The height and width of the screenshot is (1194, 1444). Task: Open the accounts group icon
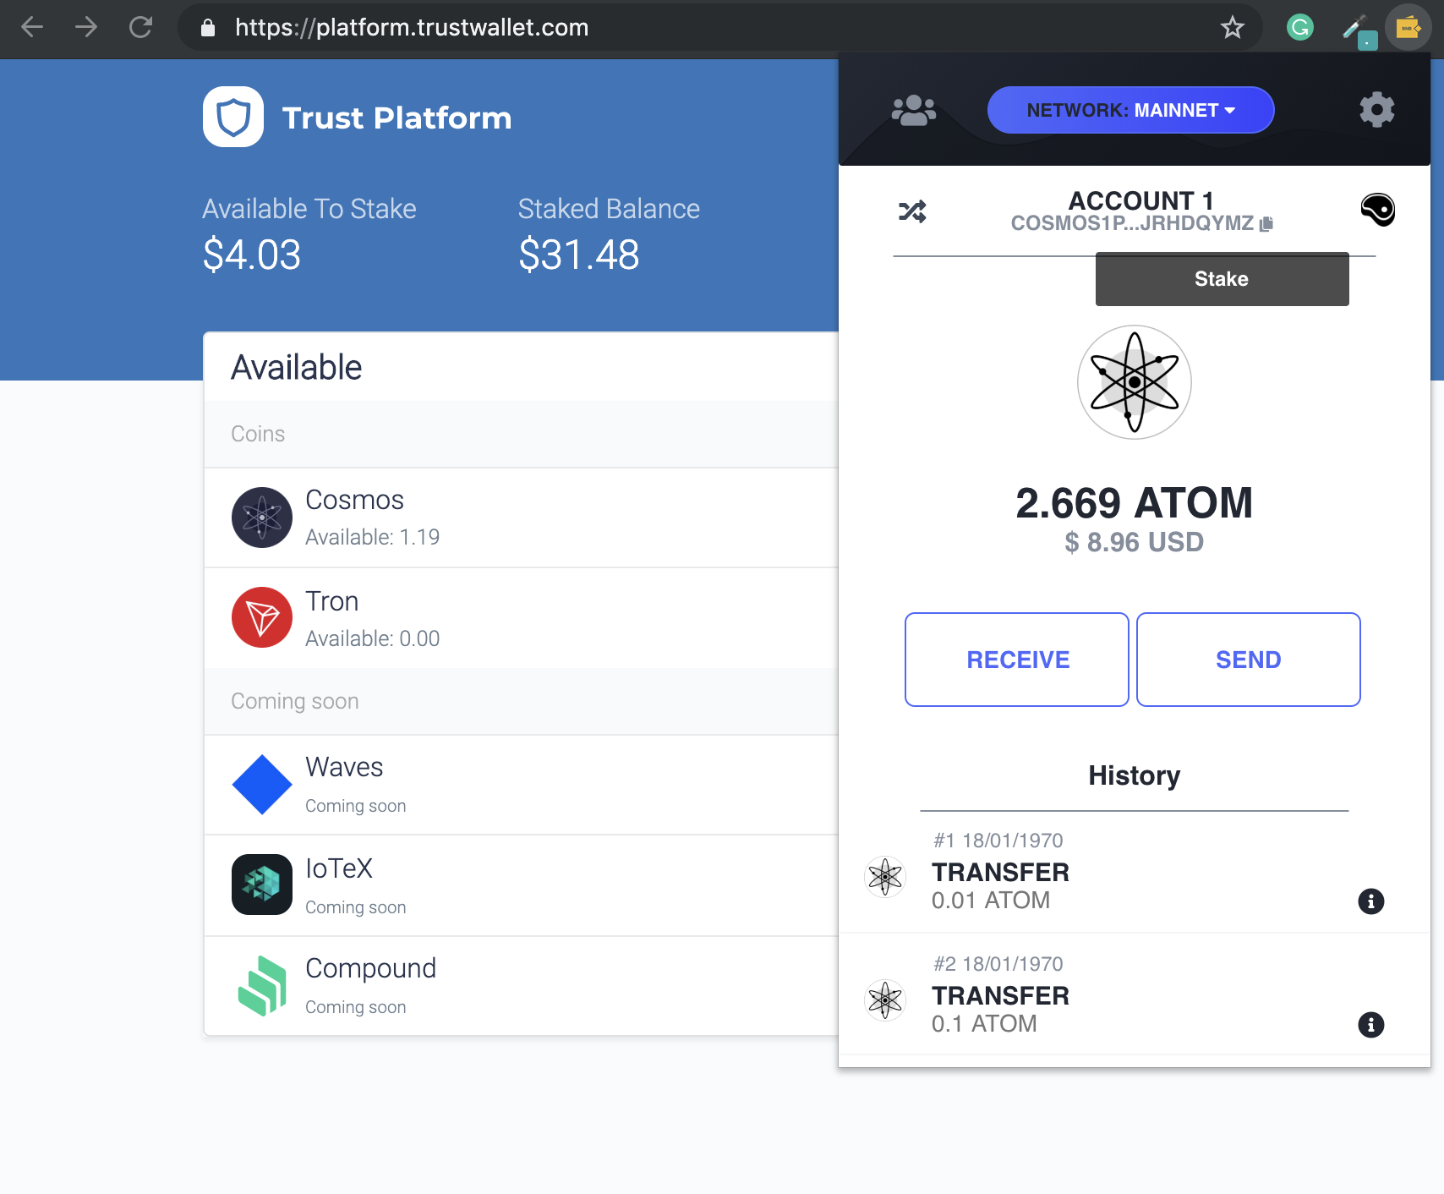pyautogui.click(x=914, y=110)
